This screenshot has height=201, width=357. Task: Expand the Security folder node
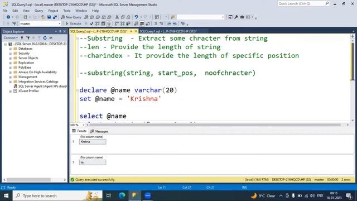[x=10, y=54]
